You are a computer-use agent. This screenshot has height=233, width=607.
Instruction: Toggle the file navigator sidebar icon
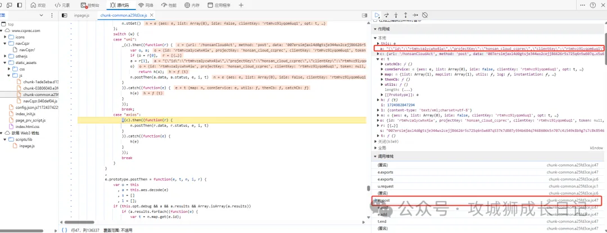(64, 15)
